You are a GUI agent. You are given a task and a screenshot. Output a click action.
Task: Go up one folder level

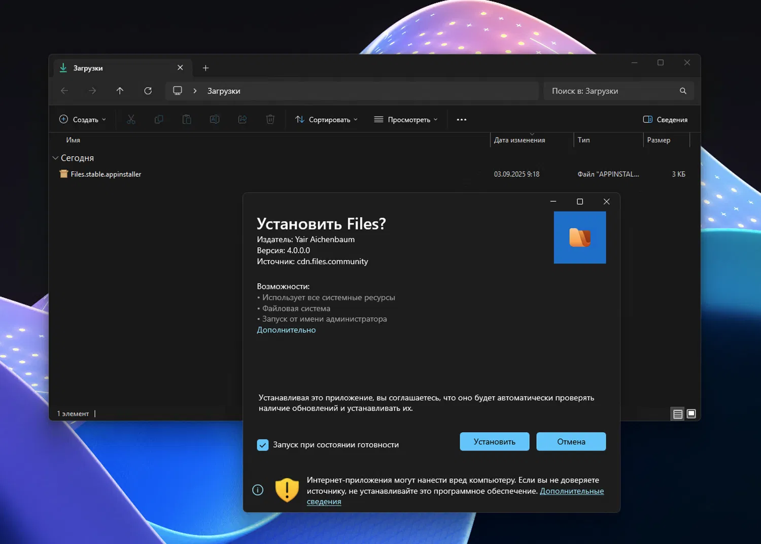pyautogui.click(x=120, y=91)
